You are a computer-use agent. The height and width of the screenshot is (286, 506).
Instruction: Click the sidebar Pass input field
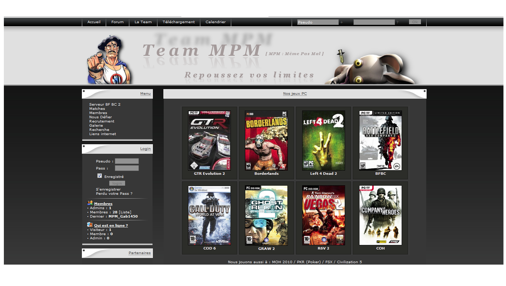[x=127, y=168]
